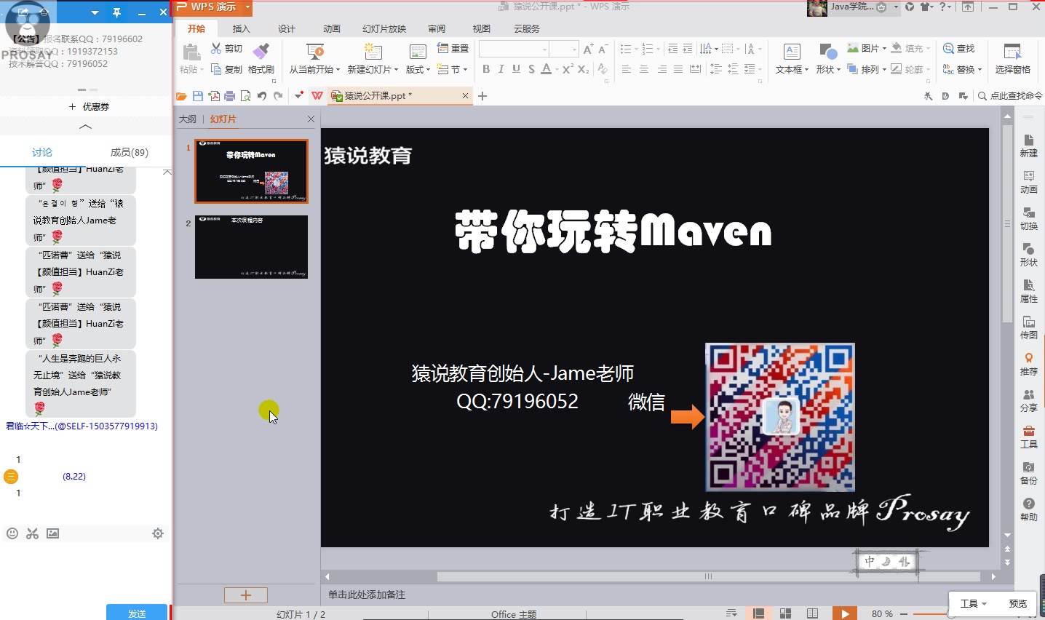
Task: Open the font size combo box
Action: point(565,49)
